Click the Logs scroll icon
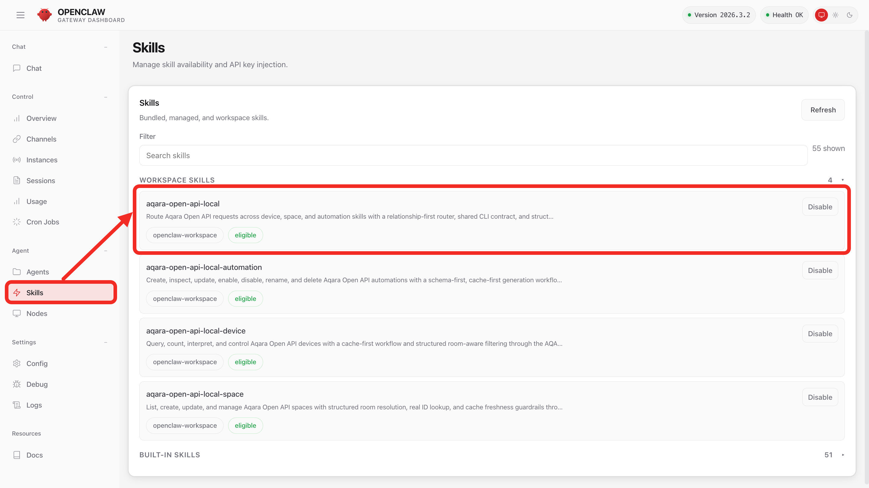Viewport: 869px width, 488px height. [x=17, y=405]
